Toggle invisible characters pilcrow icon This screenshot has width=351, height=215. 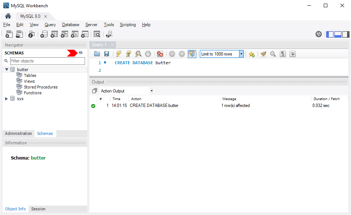(x=283, y=54)
